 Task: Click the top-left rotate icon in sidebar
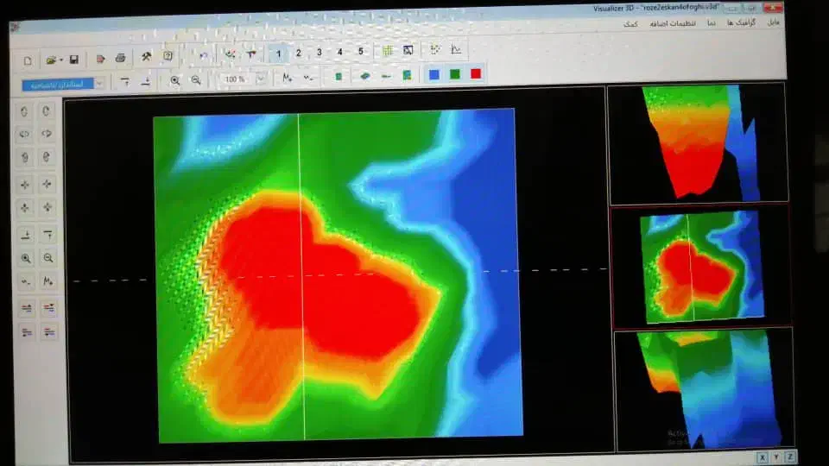24,111
